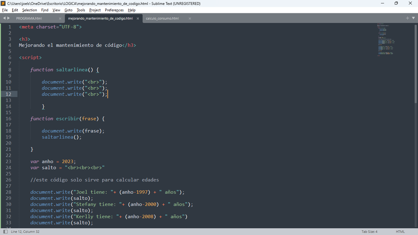Open the Goto menu
The image size is (418, 235).
(x=69, y=10)
